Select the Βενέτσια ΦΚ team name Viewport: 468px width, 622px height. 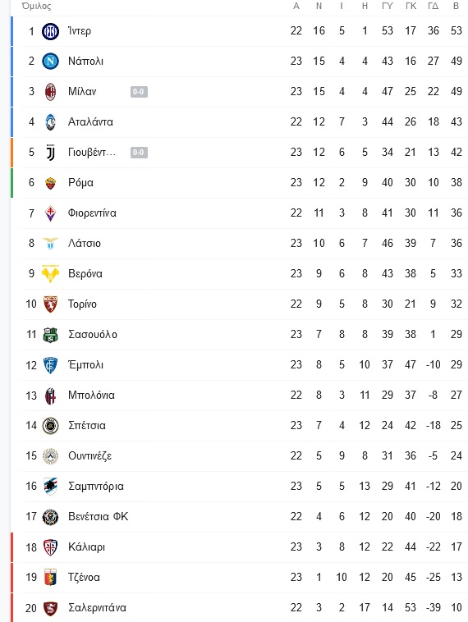(99, 516)
